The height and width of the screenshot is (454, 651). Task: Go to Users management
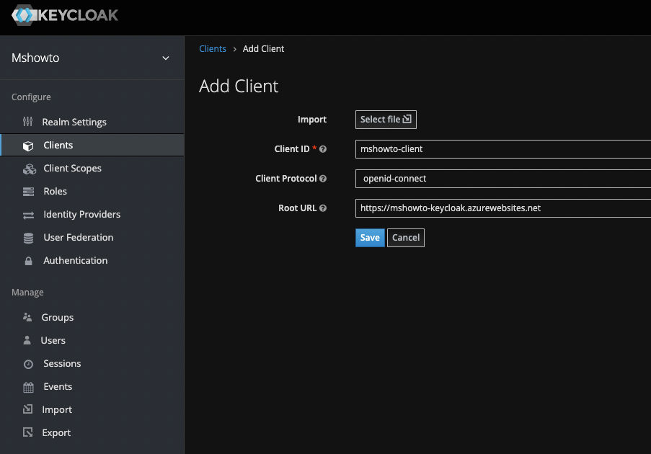(x=53, y=340)
